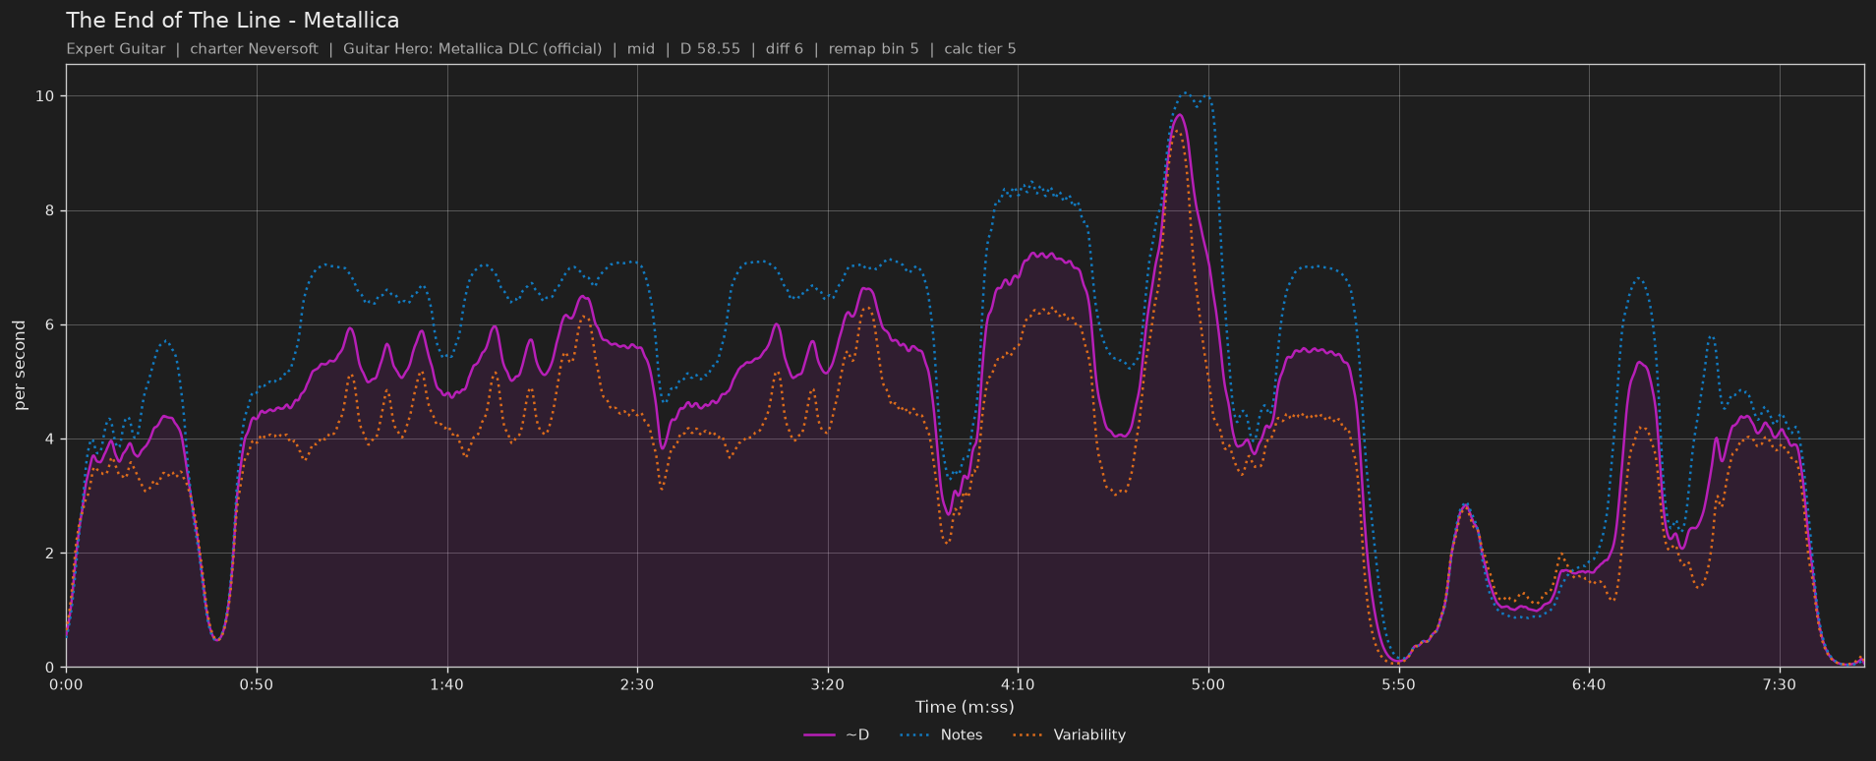Click the 'per second' y-axis label
The image size is (1876, 761).
point(20,366)
